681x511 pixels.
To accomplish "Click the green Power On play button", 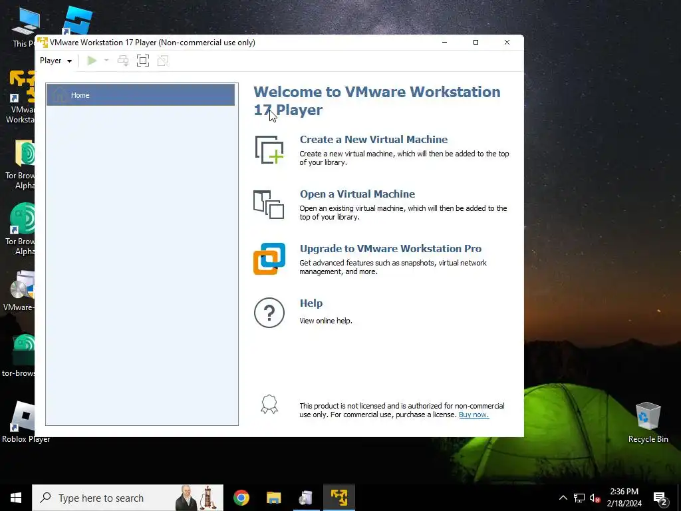I will 92,61.
